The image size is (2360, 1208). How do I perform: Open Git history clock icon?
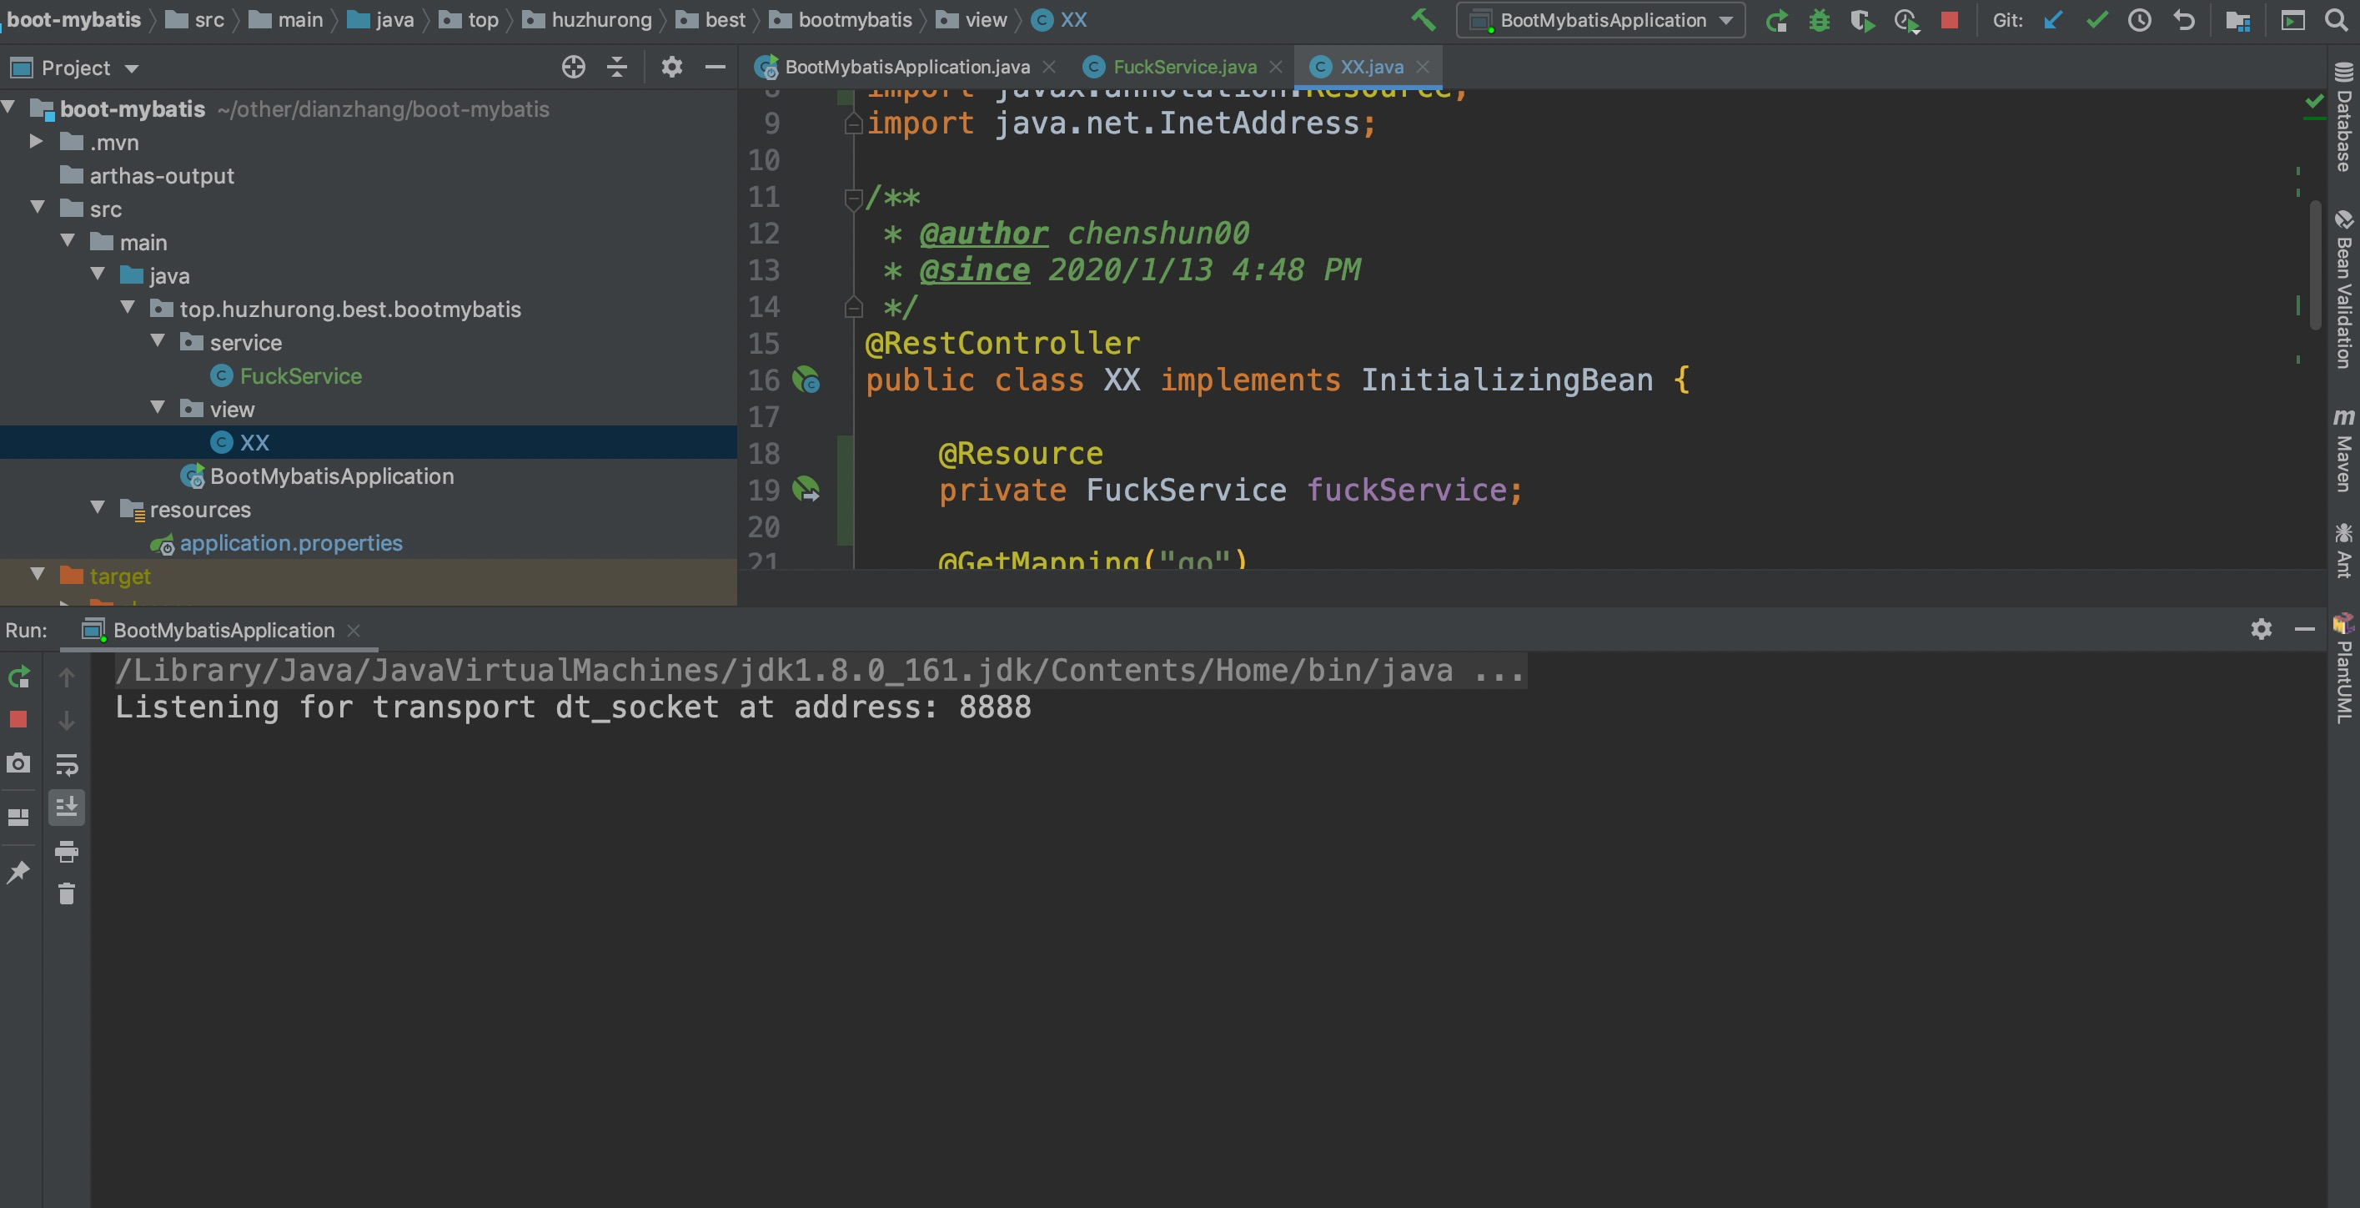[x=2139, y=20]
